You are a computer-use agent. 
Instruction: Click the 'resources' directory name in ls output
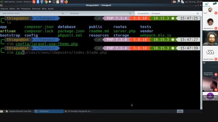[x=99, y=35]
